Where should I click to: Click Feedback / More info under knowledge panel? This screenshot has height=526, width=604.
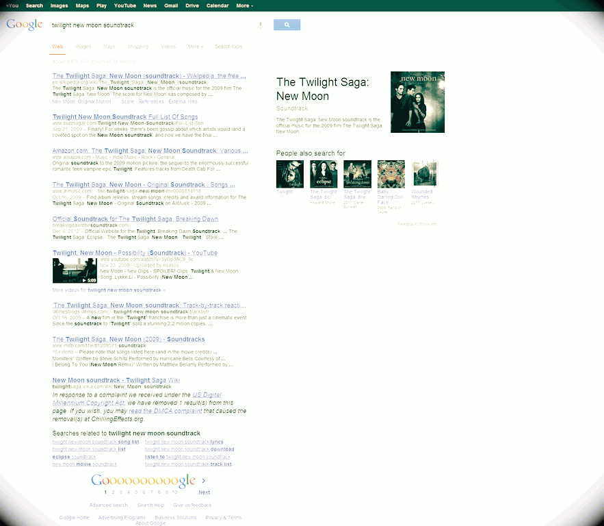coord(417,224)
